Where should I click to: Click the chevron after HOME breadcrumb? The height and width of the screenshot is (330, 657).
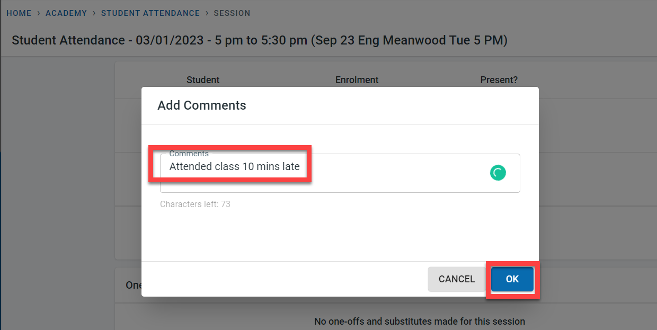(39, 13)
